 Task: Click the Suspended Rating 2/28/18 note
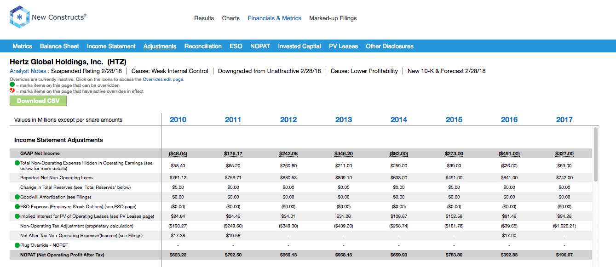click(87, 71)
